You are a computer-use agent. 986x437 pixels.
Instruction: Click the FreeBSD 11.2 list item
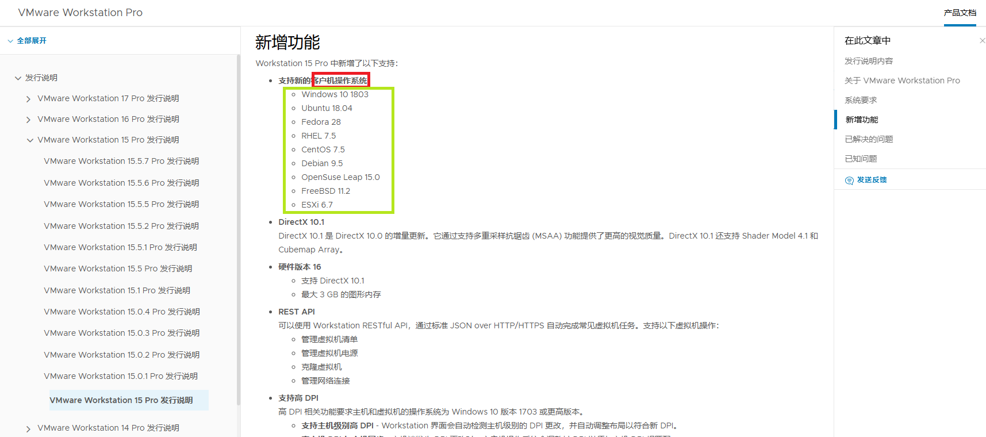[x=325, y=191]
